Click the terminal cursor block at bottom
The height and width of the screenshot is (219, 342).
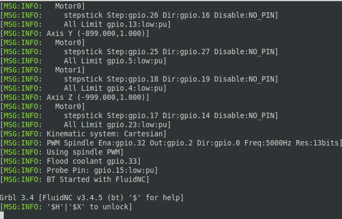(x=2, y=215)
